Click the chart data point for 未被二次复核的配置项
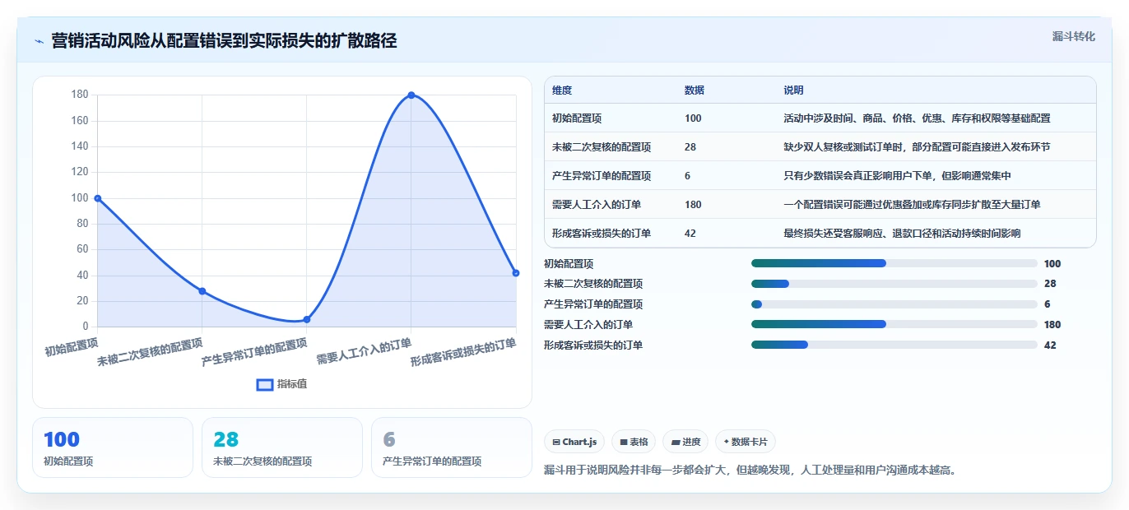 point(202,291)
